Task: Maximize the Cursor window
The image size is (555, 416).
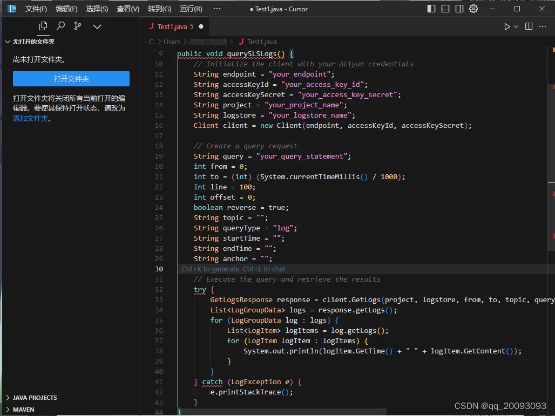Action: click(517, 9)
